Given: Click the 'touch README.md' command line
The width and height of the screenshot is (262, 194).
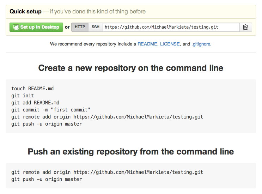Looking at the screenshot, I should (x=32, y=89).
